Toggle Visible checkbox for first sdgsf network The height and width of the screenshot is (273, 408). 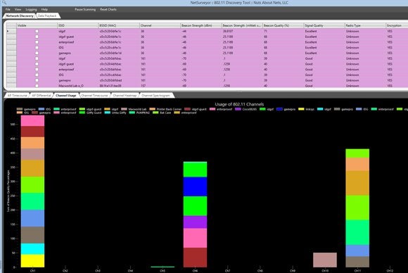click(x=37, y=31)
